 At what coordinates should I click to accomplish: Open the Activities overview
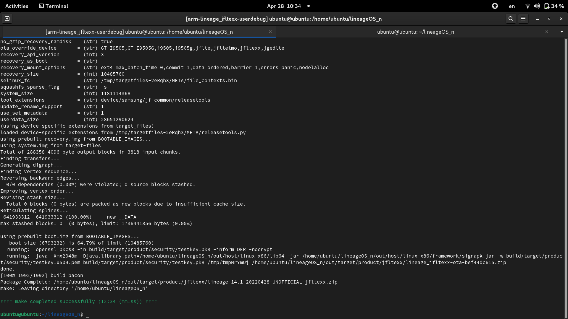tap(17, 6)
